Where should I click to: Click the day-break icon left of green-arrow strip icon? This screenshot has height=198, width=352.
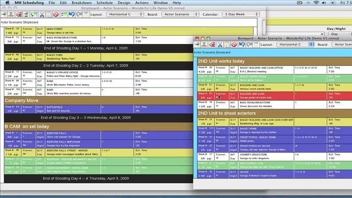26,15
